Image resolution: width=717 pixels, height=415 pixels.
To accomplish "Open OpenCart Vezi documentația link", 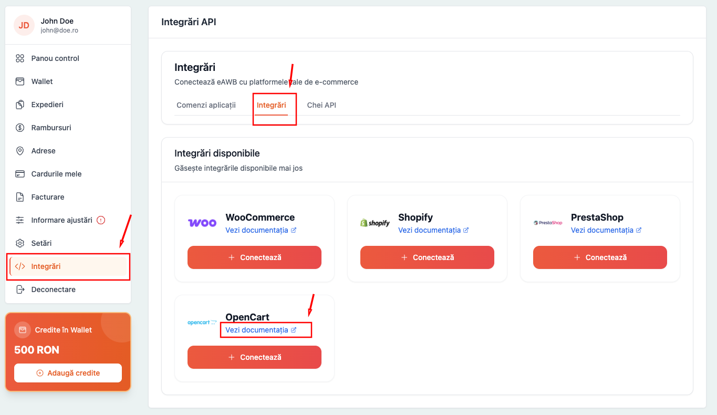I will (x=261, y=330).
